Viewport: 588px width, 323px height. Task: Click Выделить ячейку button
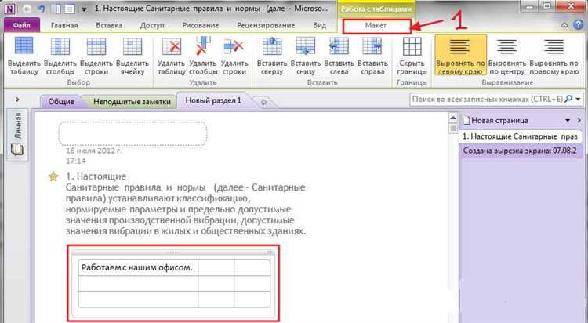coord(132,56)
